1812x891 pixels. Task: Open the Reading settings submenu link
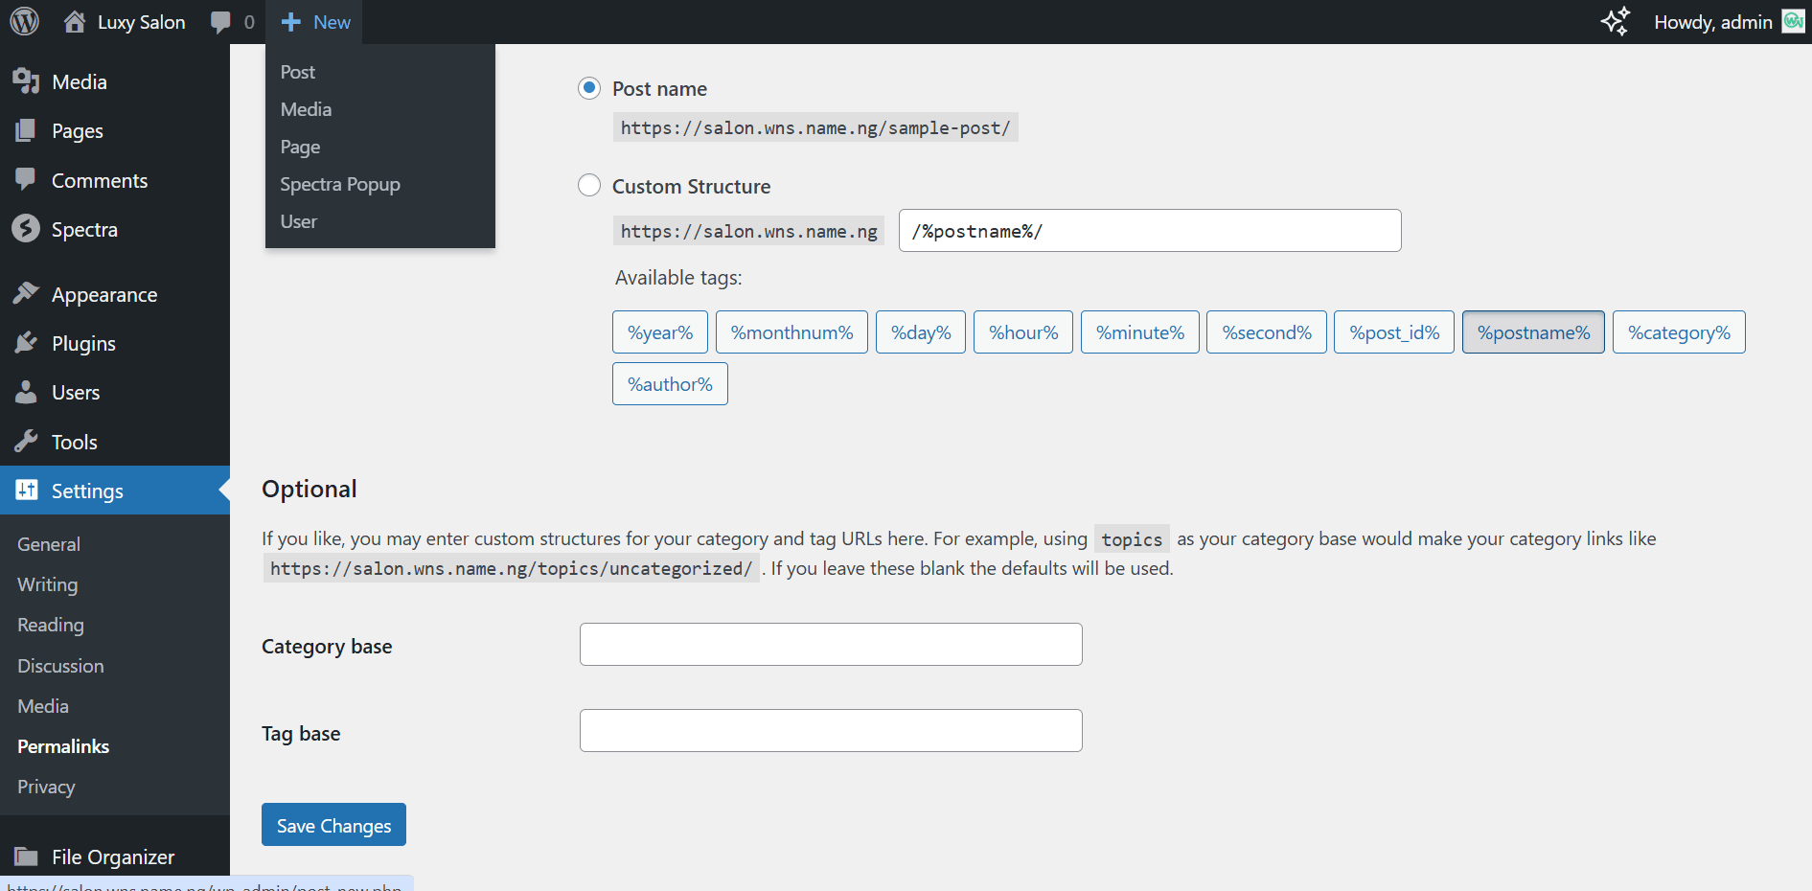click(51, 625)
